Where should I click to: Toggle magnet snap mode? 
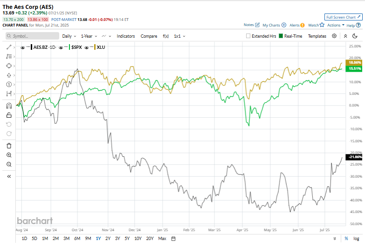9,106
